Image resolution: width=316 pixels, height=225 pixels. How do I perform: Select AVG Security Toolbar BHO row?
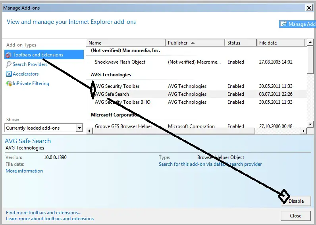[197, 102]
